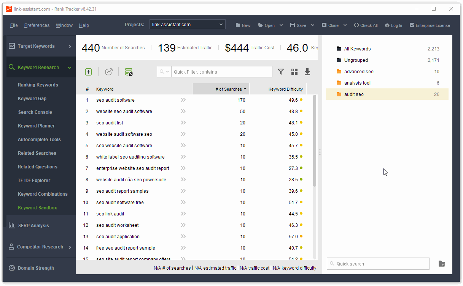Click the SERP Analysis chart icon
This screenshot has width=463, height=286.
point(12,225)
